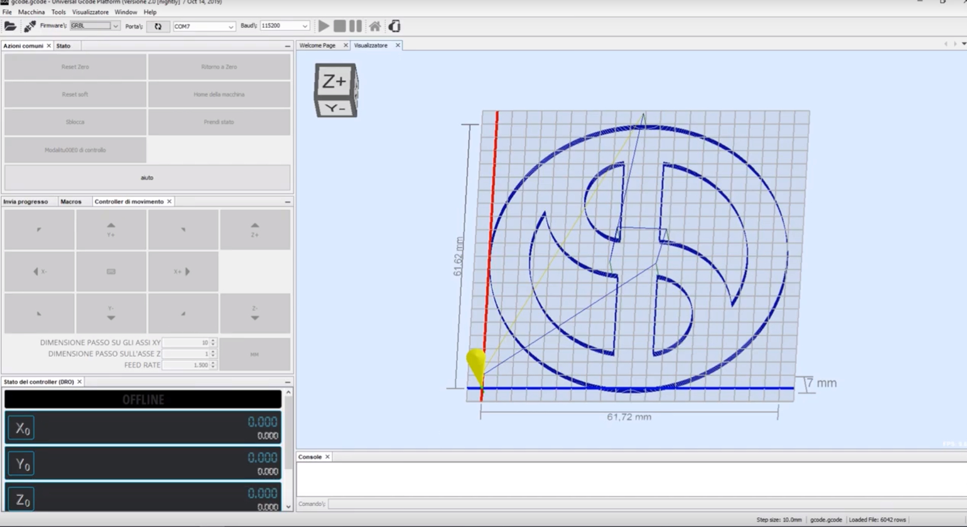Click the Y0 reset axis button

[x=21, y=464]
